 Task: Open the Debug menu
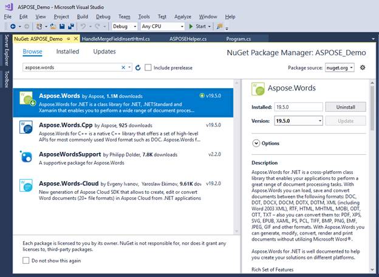[103, 16]
